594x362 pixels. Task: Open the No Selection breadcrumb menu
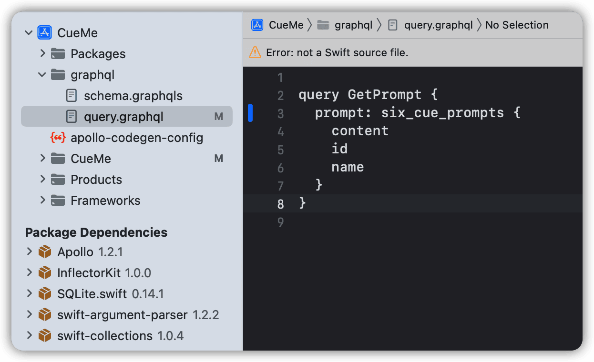(517, 25)
